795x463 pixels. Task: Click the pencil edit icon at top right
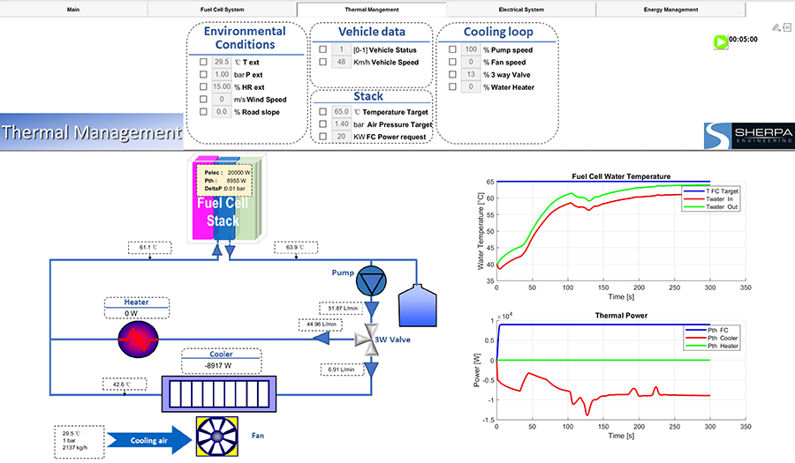pyautogui.click(x=776, y=27)
